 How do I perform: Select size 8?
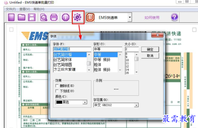tap(126, 54)
